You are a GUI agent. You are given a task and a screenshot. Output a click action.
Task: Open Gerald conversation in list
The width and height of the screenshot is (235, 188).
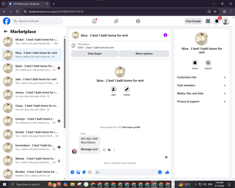point(31,134)
